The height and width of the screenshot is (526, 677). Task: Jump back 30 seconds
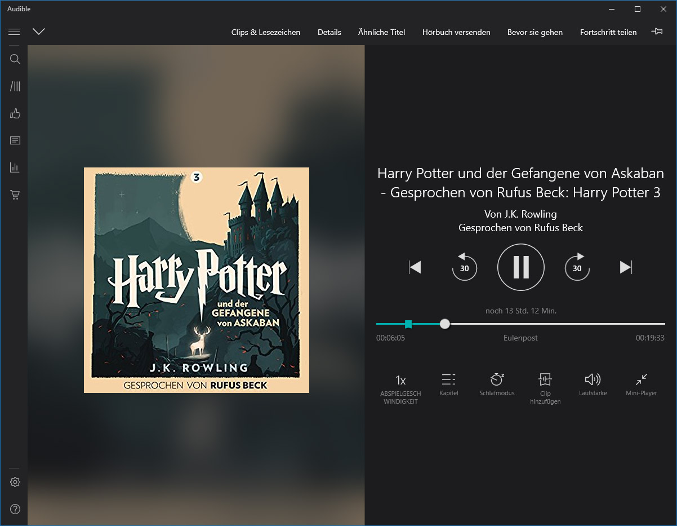pyautogui.click(x=464, y=267)
